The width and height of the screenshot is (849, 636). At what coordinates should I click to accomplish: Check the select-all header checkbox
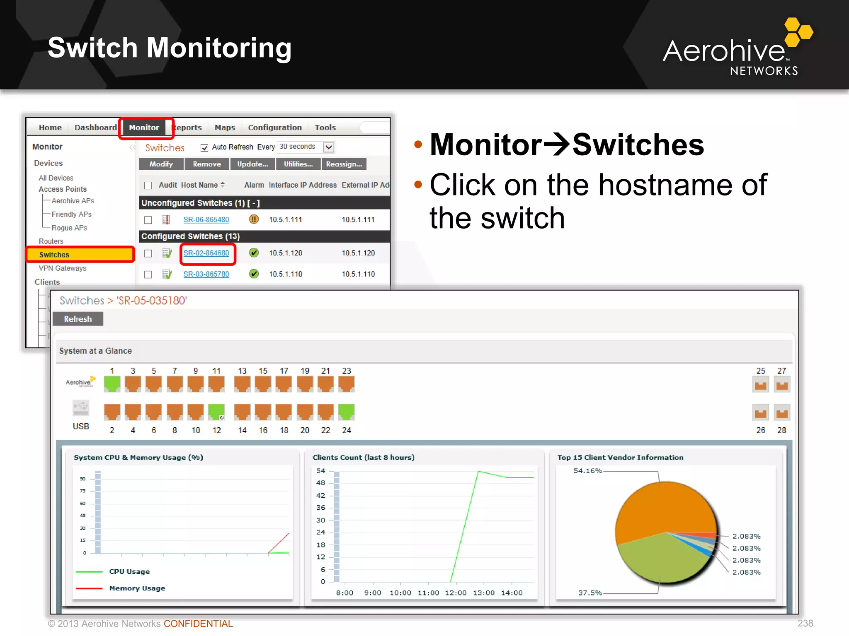coord(148,185)
